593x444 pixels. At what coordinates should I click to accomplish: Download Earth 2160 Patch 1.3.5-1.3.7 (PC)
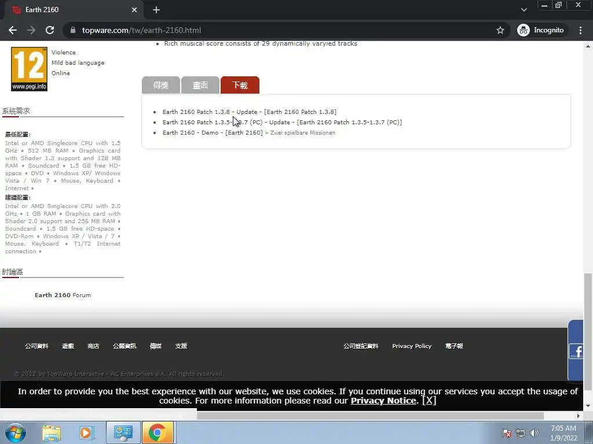[x=282, y=123]
